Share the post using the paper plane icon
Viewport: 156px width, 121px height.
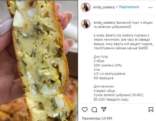pos(104,109)
